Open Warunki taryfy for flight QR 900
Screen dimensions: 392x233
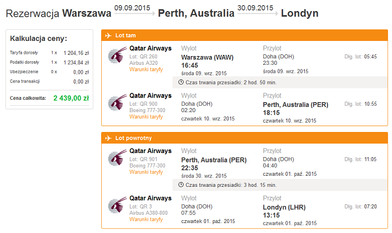146,117
